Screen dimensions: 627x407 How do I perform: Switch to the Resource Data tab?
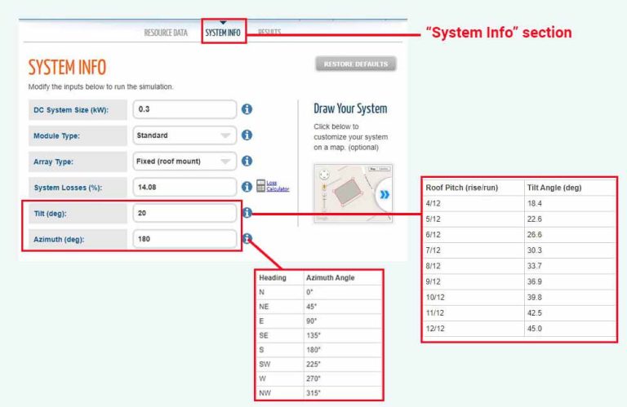pos(166,33)
